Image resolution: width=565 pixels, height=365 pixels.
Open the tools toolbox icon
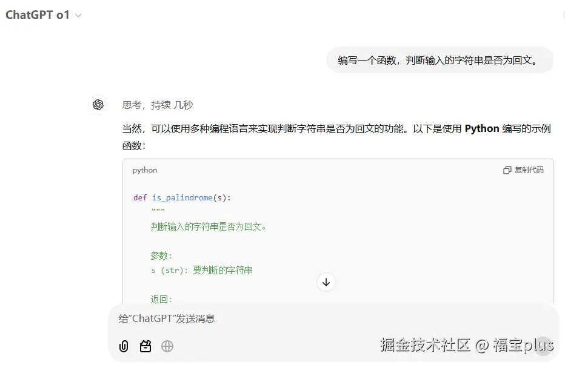(145, 346)
